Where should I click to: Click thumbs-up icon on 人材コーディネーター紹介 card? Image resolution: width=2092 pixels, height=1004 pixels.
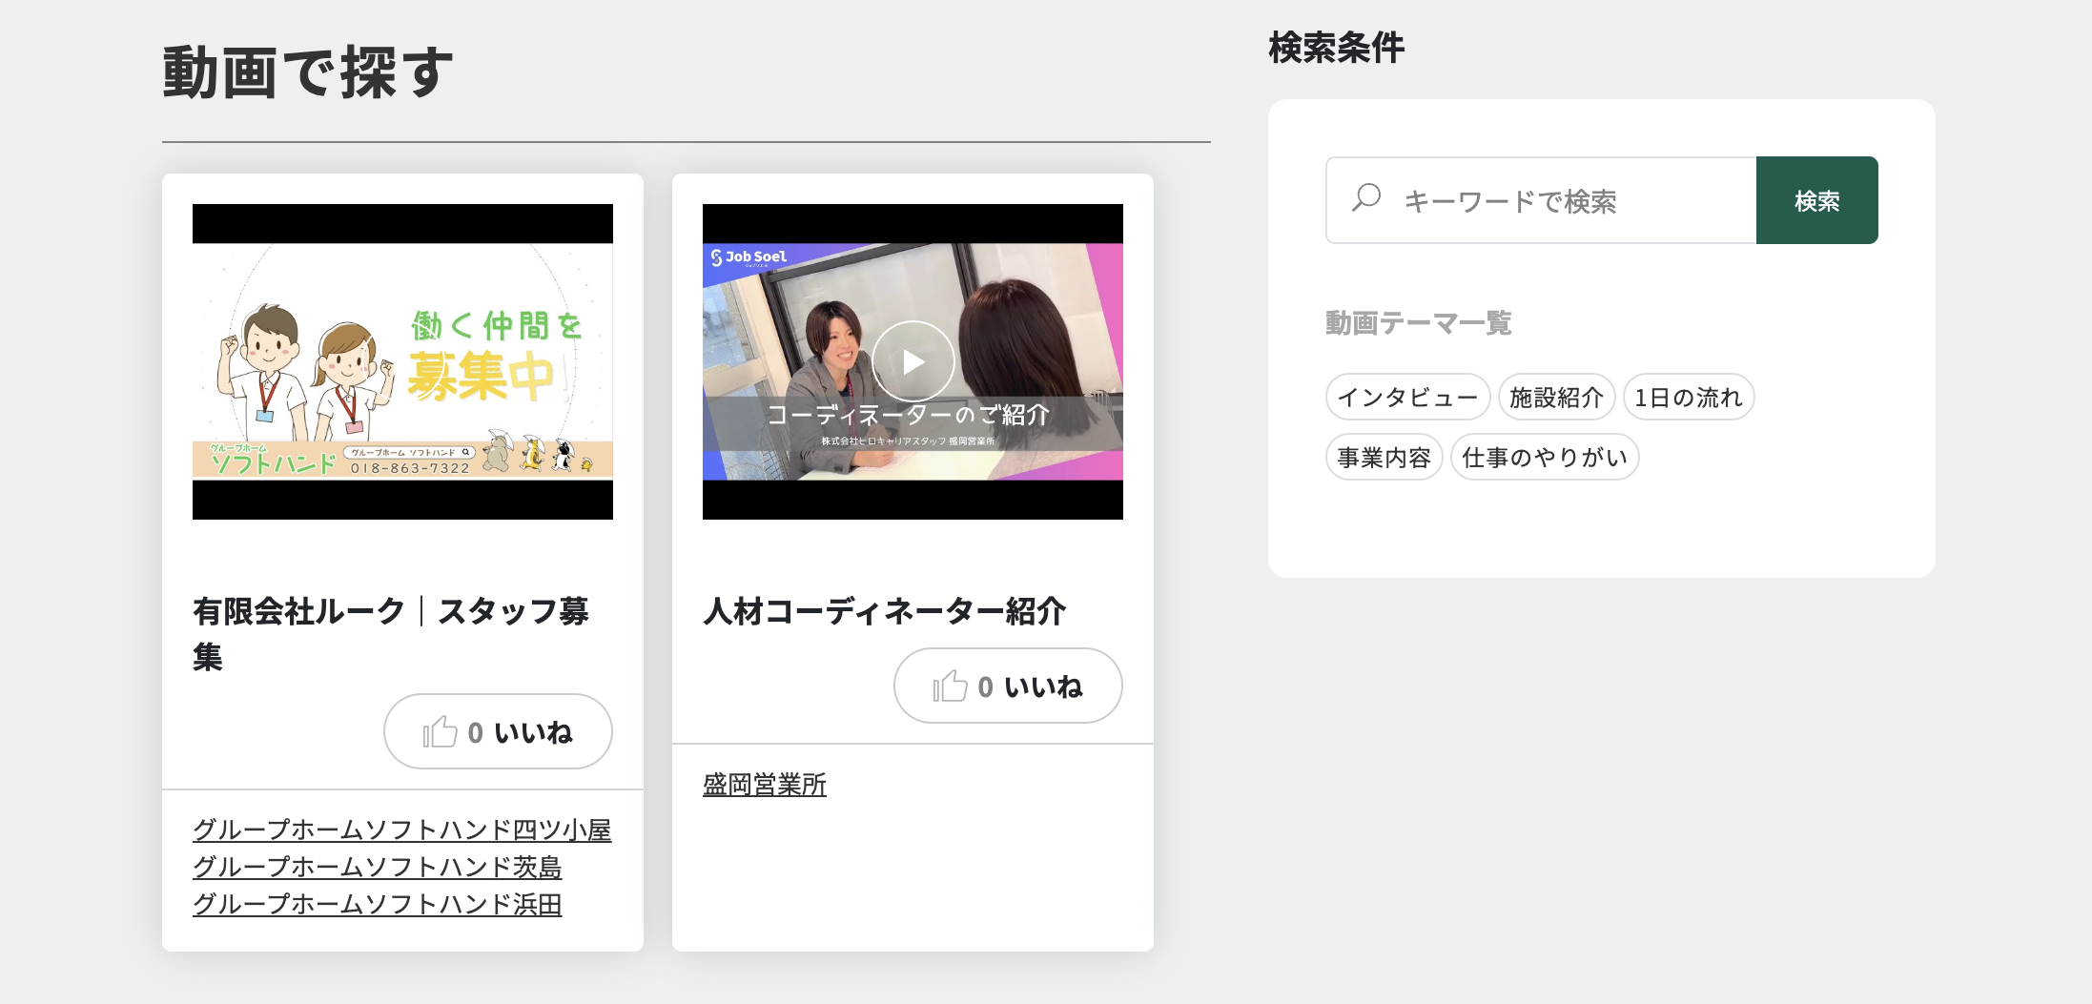tap(950, 686)
